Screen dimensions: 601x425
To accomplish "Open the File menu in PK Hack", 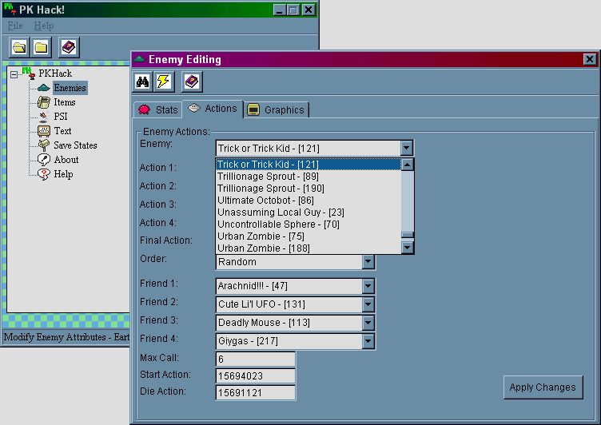I will coord(15,26).
